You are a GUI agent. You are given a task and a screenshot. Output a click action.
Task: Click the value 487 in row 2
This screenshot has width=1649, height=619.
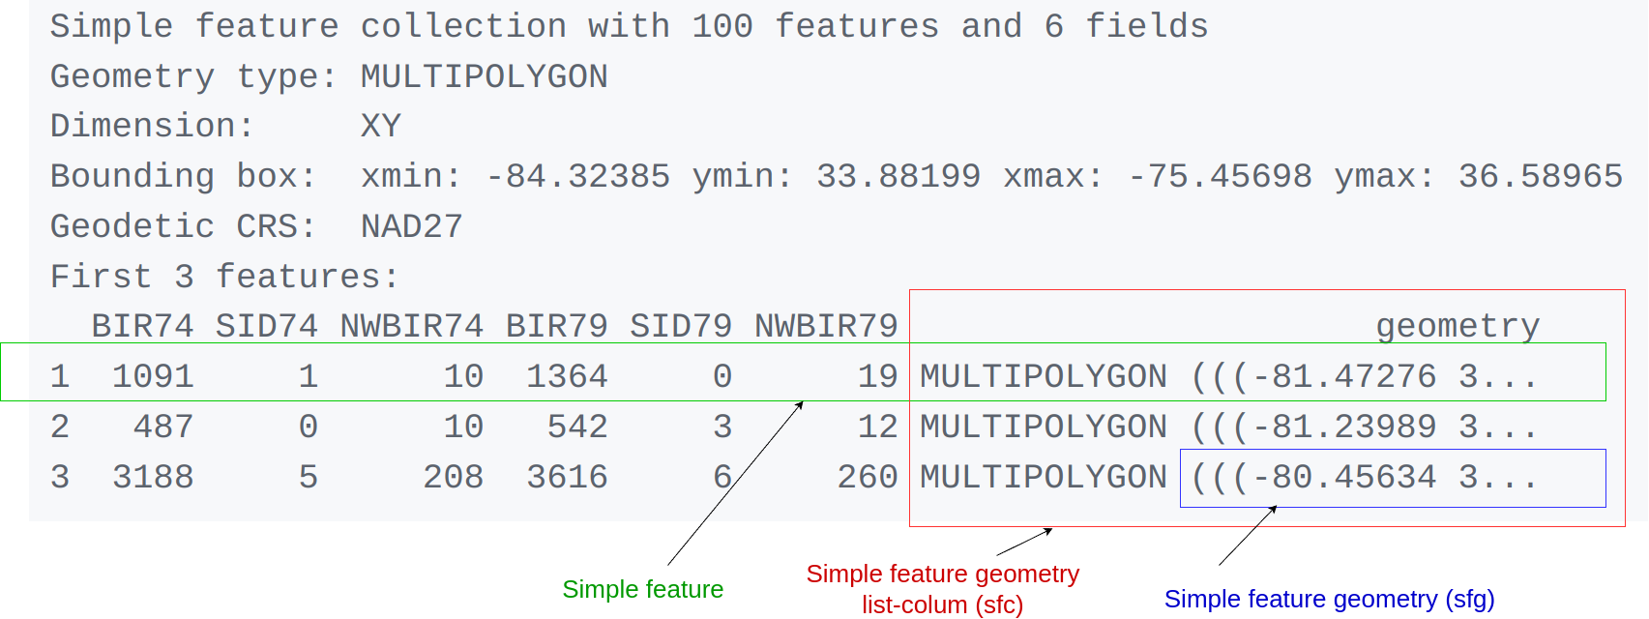[x=163, y=427]
